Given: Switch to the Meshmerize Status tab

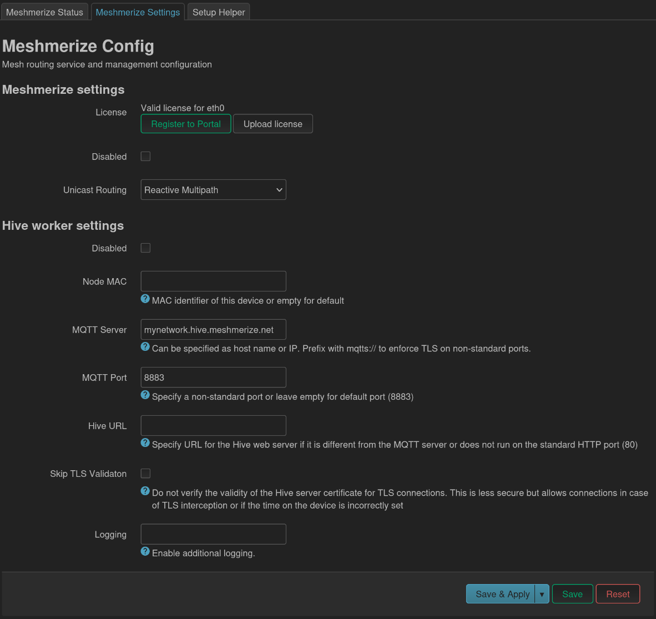Looking at the screenshot, I should [x=44, y=12].
